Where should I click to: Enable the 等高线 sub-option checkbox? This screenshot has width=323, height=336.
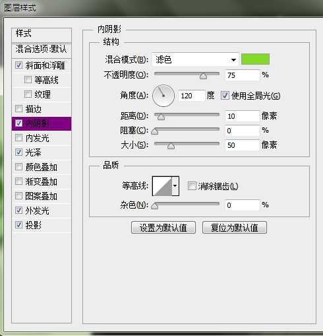28,79
